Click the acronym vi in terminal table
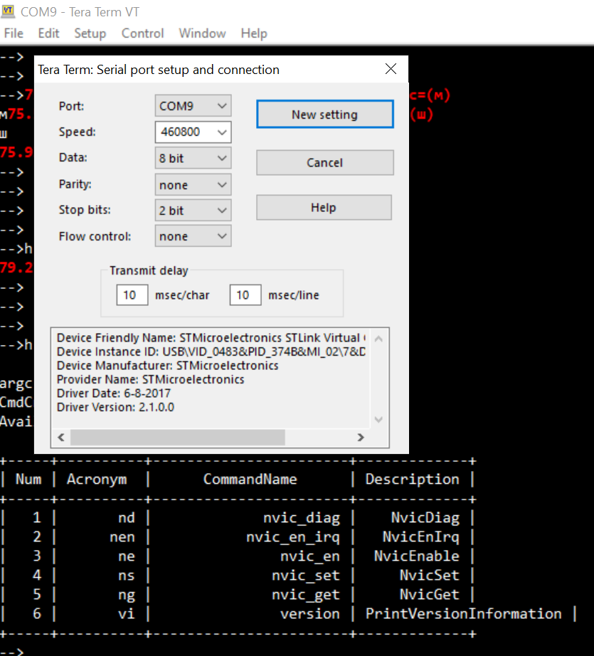 (x=127, y=614)
